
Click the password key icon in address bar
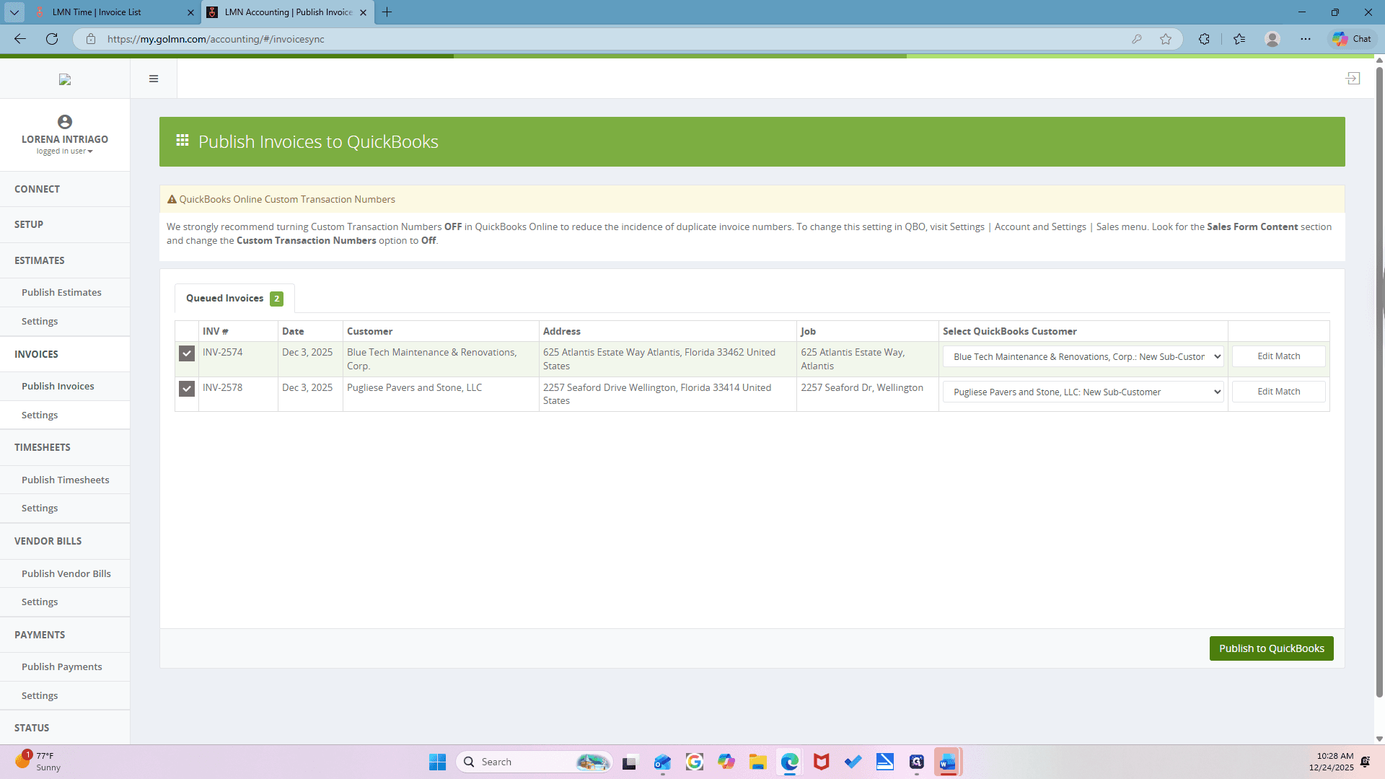point(1137,39)
